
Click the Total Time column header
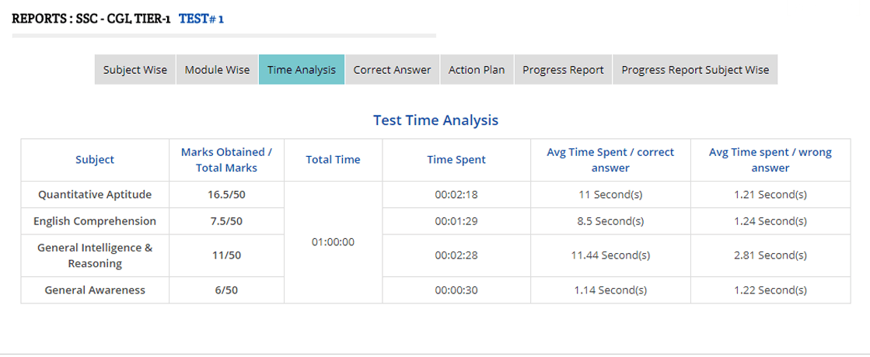click(333, 160)
